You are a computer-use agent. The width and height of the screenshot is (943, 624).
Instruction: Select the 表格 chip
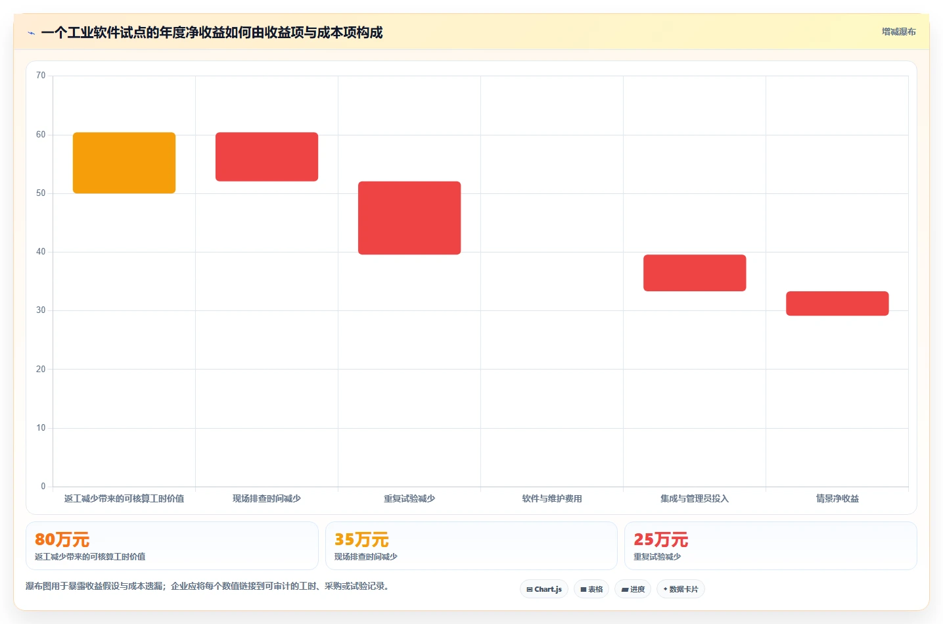(591, 589)
